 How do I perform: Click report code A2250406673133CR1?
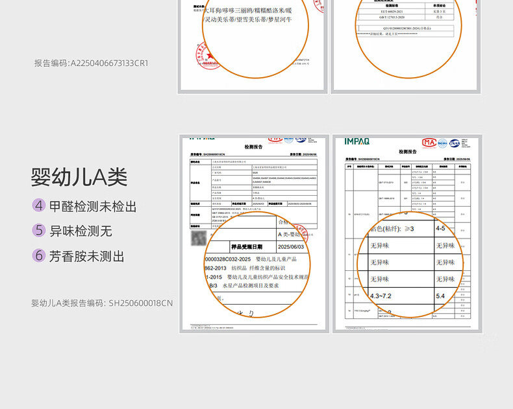(x=91, y=63)
